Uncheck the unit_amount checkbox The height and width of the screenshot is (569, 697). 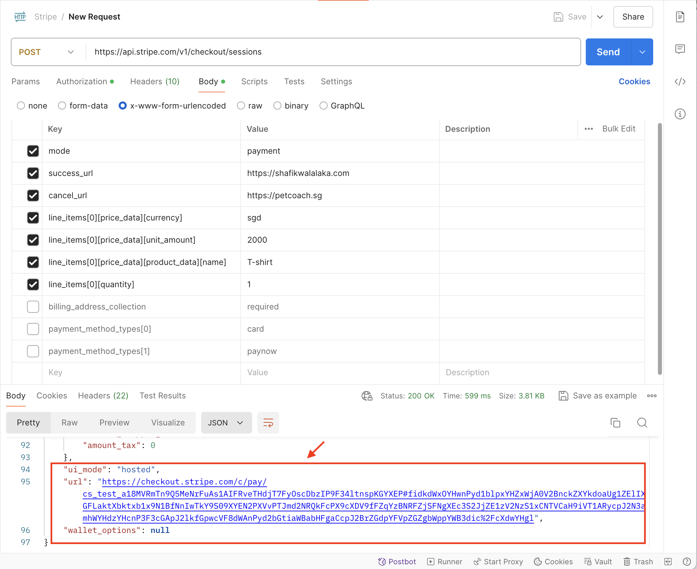click(33, 240)
